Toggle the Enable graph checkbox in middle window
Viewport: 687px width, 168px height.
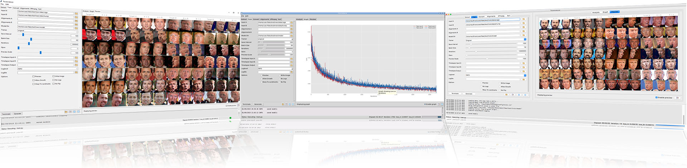click(x=425, y=104)
